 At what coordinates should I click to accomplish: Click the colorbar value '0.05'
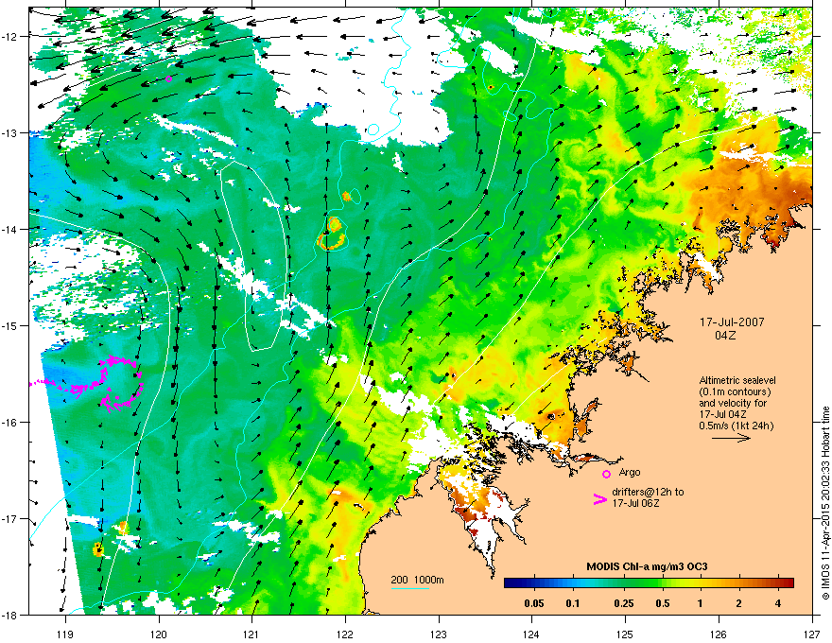(534, 603)
